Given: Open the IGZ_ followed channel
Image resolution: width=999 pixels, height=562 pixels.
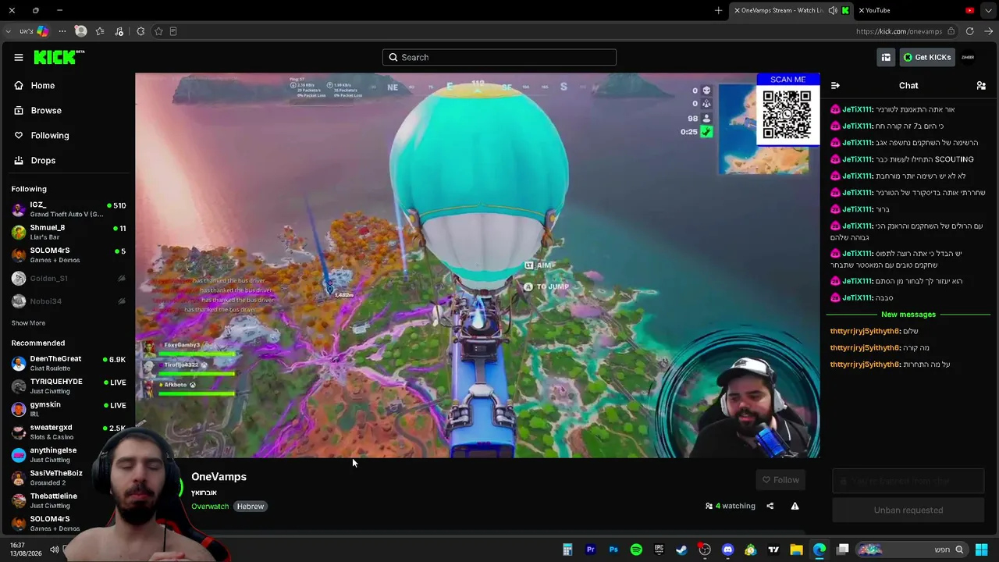Looking at the screenshot, I should click(69, 209).
